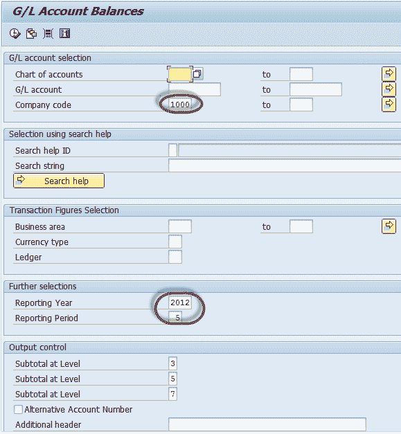Open multiple selection for Chart of accounts
Screen dimensions: 401x434
pyautogui.click(x=389, y=73)
